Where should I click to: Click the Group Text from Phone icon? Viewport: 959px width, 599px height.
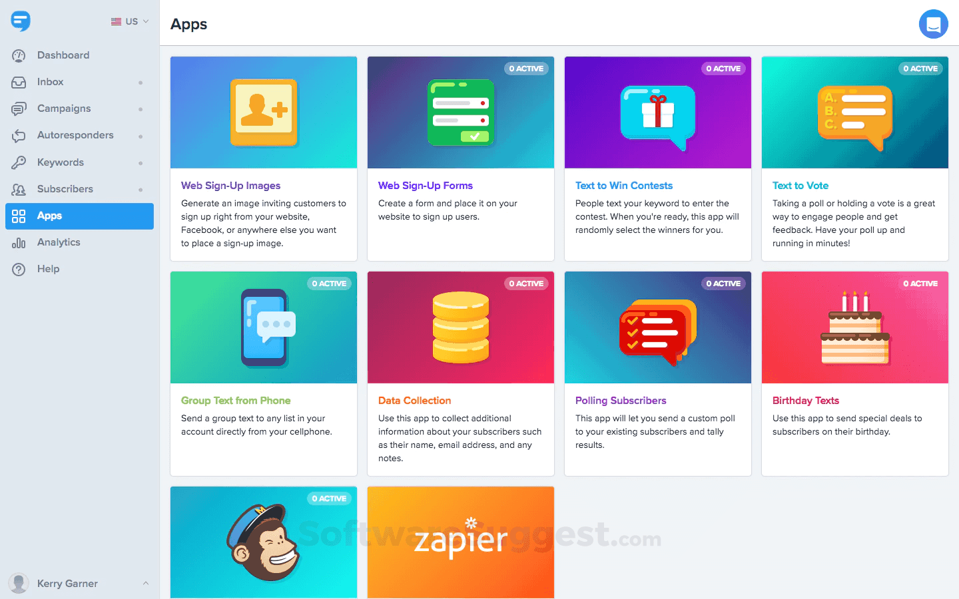coord(267,327)
